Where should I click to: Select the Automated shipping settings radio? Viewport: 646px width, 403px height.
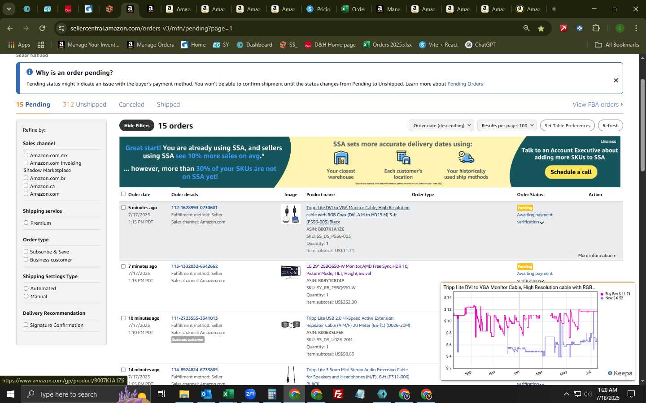(x=26, y=288)
